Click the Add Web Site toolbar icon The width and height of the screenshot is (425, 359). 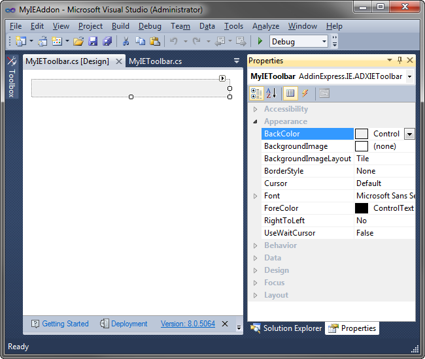(42, 41)
